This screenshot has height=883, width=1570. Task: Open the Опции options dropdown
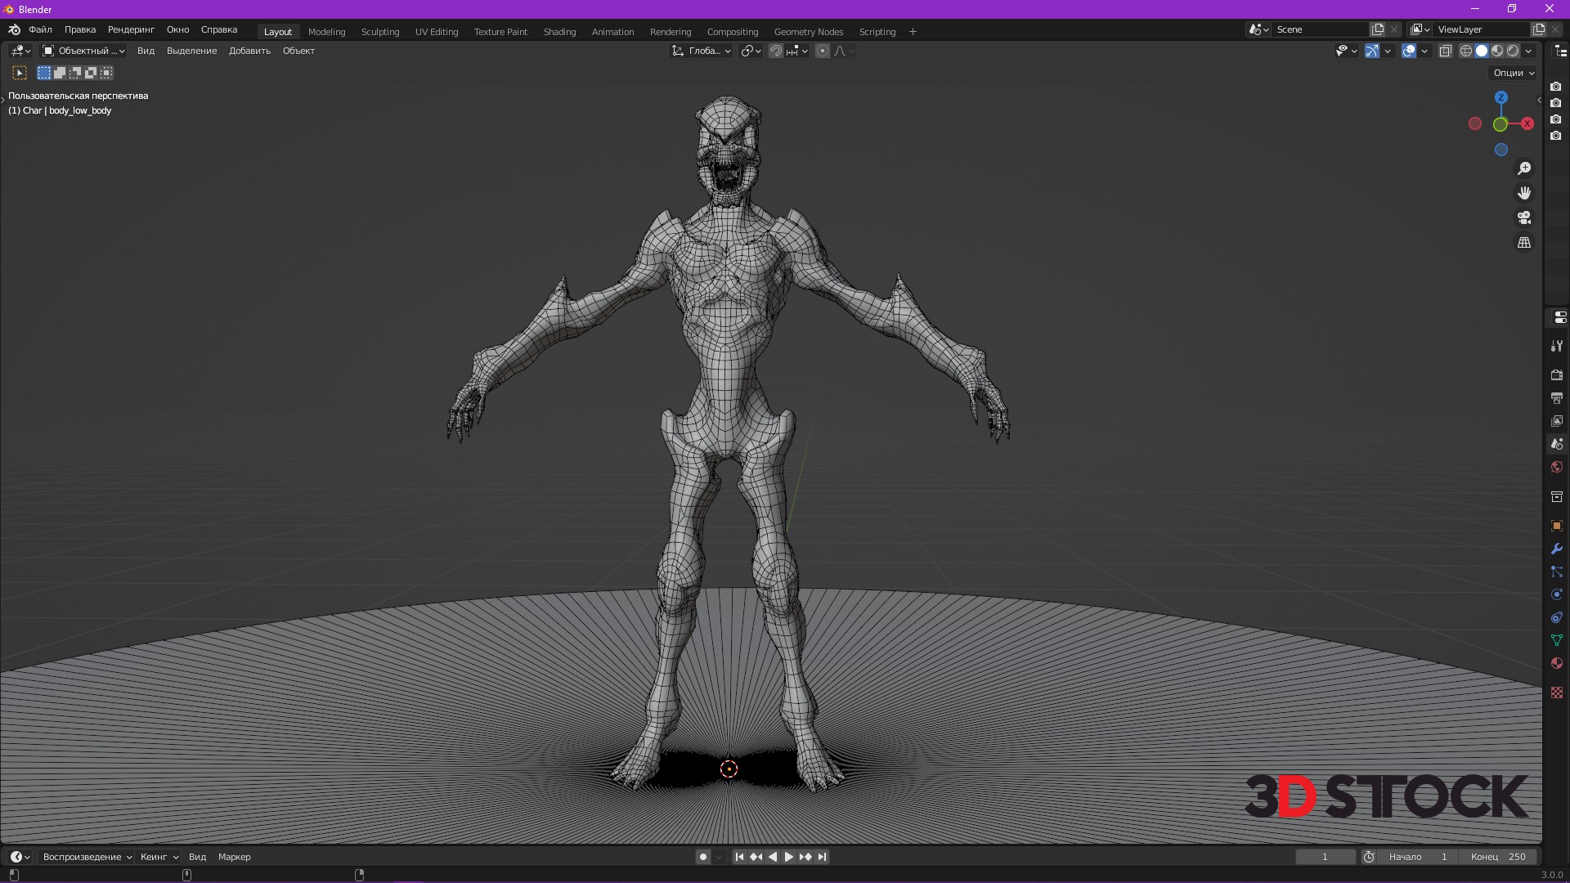[1514, 73]
